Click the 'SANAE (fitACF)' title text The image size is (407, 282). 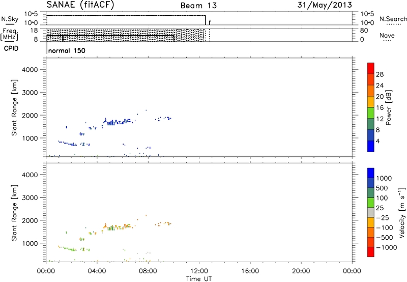[80, 5]
